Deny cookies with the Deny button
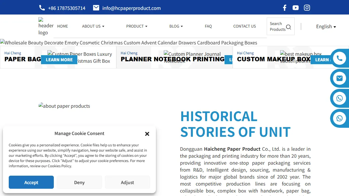 [79, 182]
